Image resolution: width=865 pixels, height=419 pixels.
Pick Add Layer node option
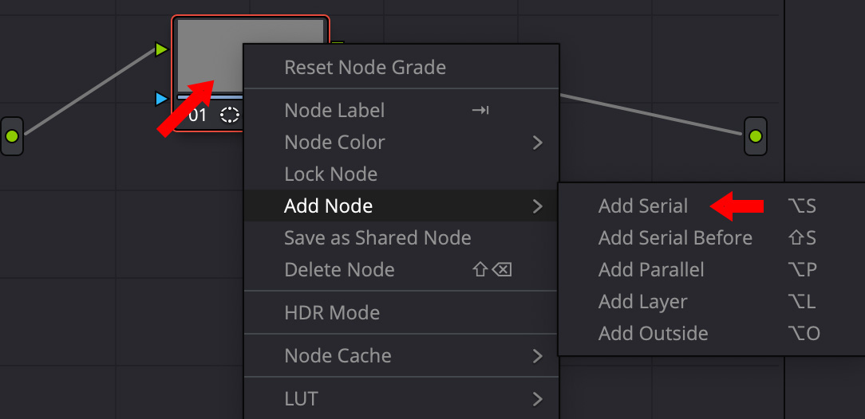642,302
